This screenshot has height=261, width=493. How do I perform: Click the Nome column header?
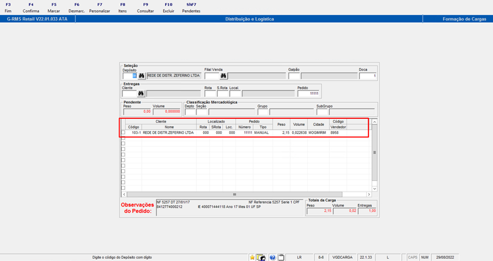pyautogui.click(x=169, y=127)
